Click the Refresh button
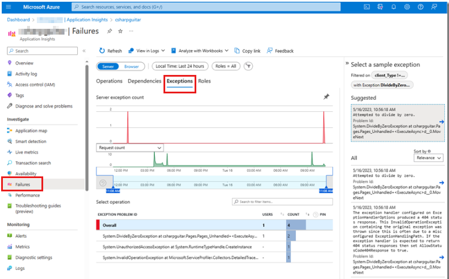 click(x=111, y=51)
